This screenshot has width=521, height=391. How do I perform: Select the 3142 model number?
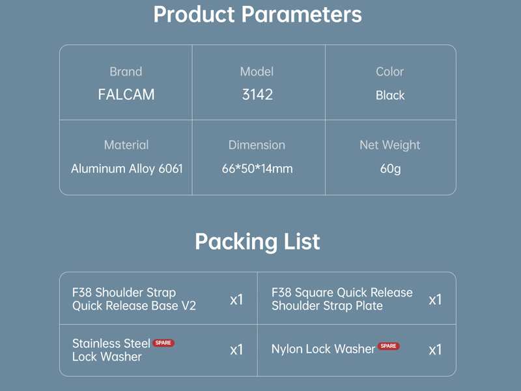coord(257,94)
